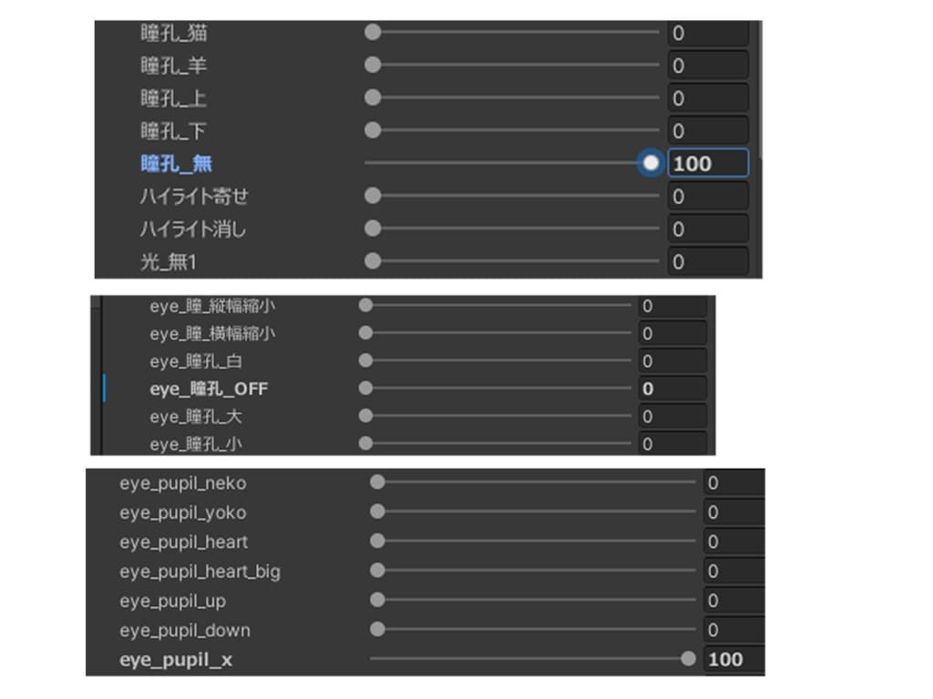Click the ハイライト消し value field

point(707,229)
